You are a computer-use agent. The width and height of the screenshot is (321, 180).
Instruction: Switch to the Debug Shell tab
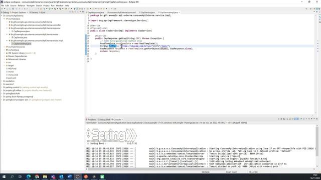pyautogui.click(x=104, y=119)
